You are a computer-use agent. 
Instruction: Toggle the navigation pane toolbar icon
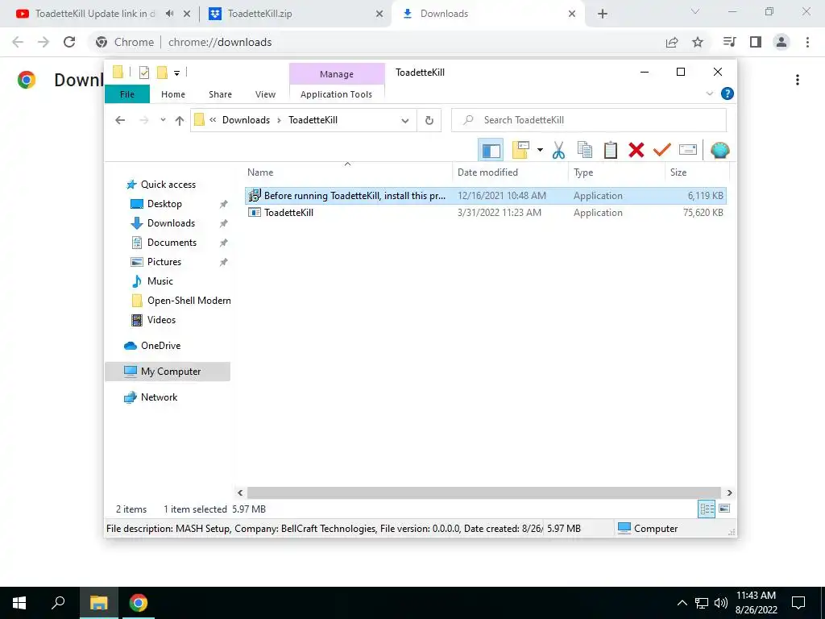click(x=491, y=151)
